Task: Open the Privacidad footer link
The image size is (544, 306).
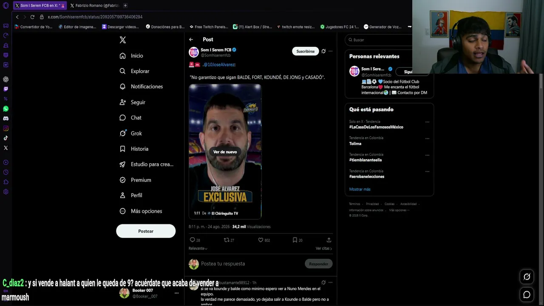Action: (372, 204)
